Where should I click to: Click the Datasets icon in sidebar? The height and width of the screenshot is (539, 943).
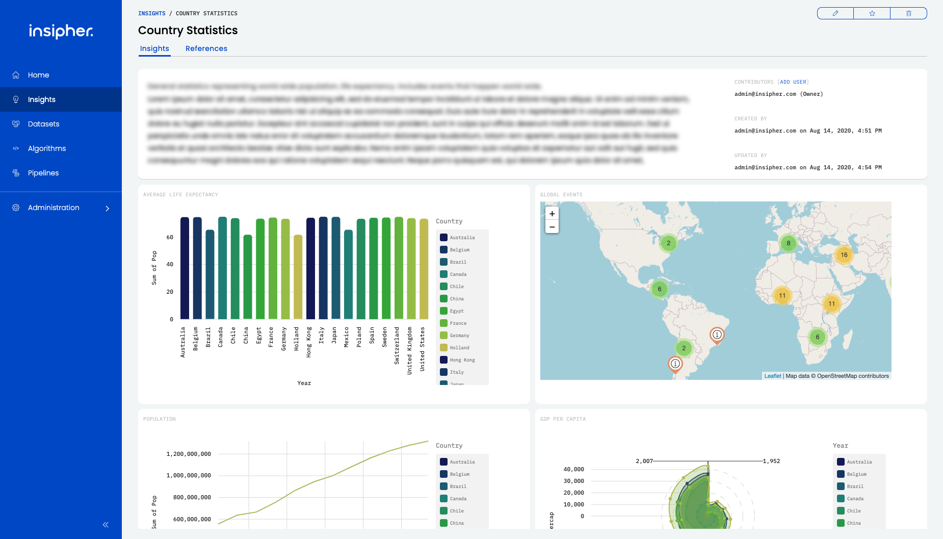[16, 124]
